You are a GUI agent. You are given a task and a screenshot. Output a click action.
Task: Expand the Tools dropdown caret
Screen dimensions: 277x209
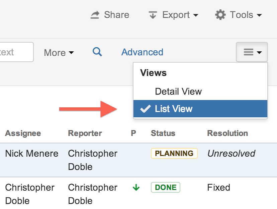[x=259, y=15]
